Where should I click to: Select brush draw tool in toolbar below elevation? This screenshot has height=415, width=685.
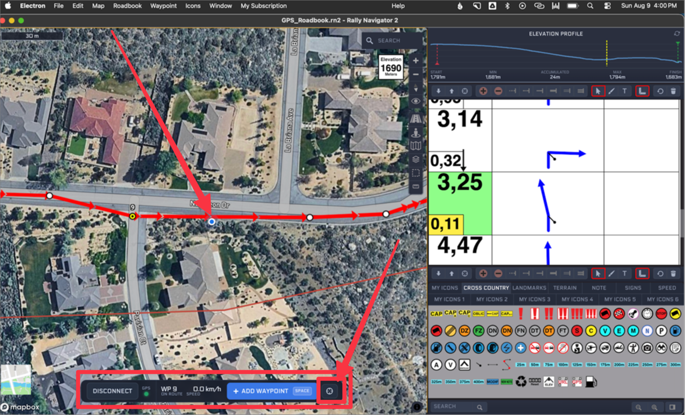click(x=612, y=91)
